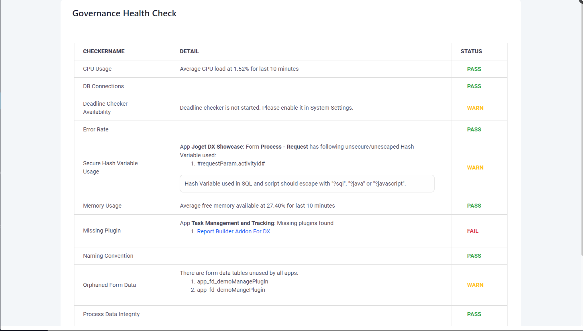Screen dimensions: 583x331
Task: Click the hash variable escape hint box
Action: (307, 184)
